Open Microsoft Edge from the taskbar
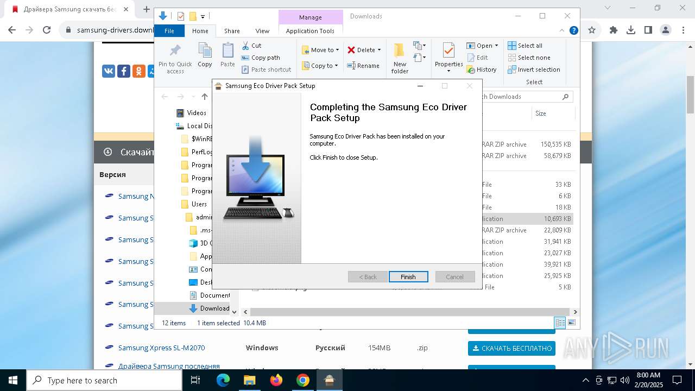Screen dimensions: 695x391 [223, 380]
